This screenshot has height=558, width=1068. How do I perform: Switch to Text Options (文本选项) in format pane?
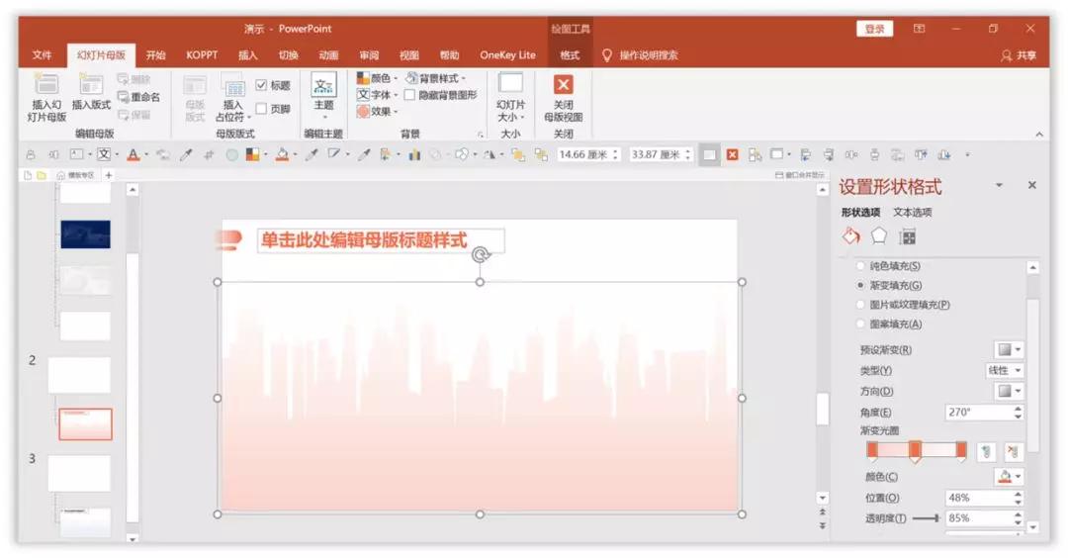pos(912,212)
